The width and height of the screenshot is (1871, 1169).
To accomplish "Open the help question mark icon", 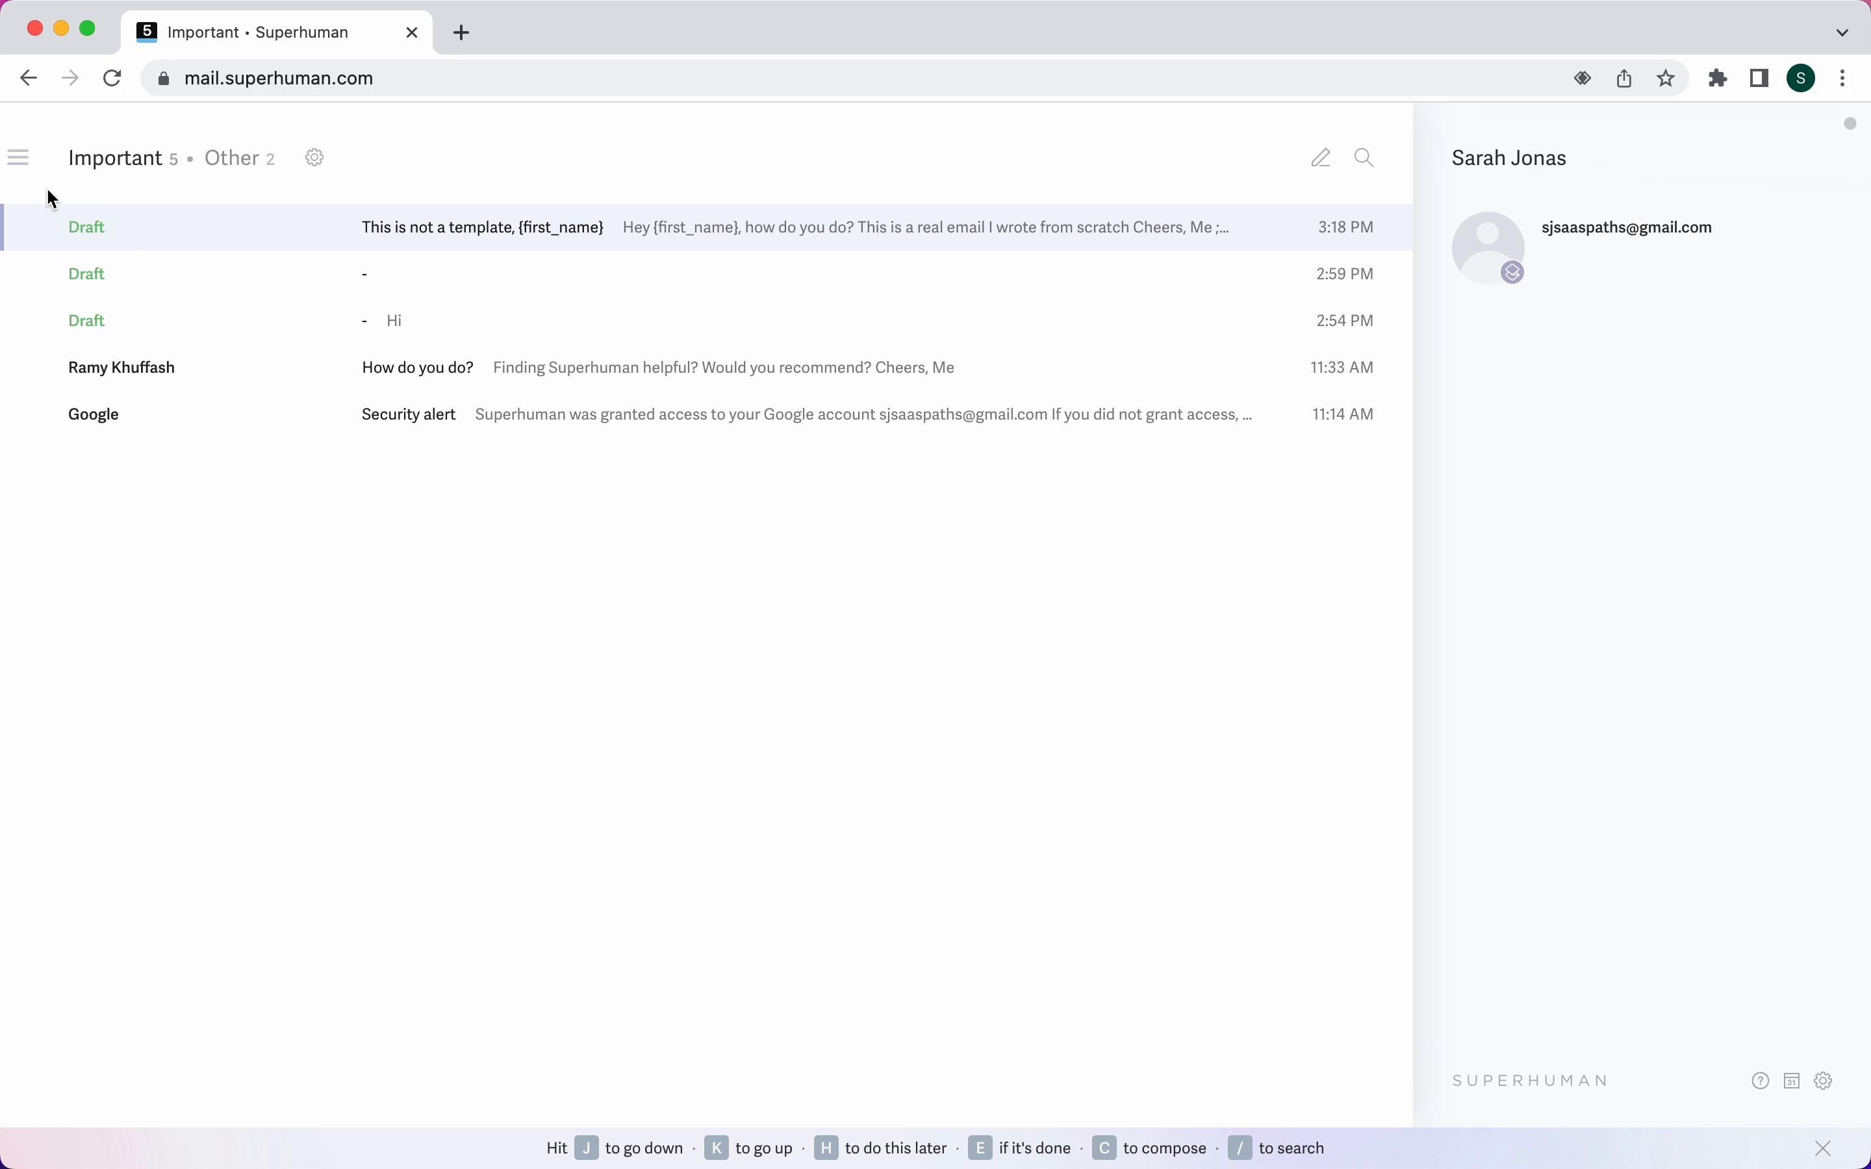I will (x=1761, y=1081).
